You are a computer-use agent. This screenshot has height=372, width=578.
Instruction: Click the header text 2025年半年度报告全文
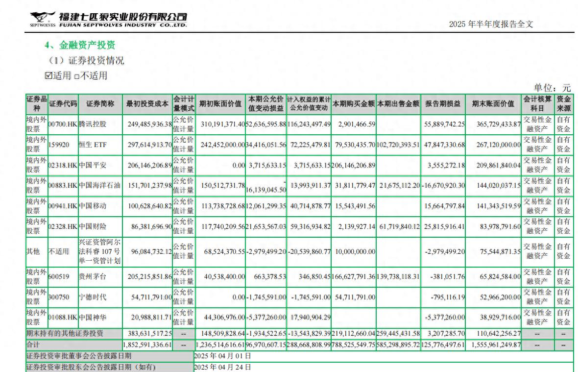click(491, 24)
